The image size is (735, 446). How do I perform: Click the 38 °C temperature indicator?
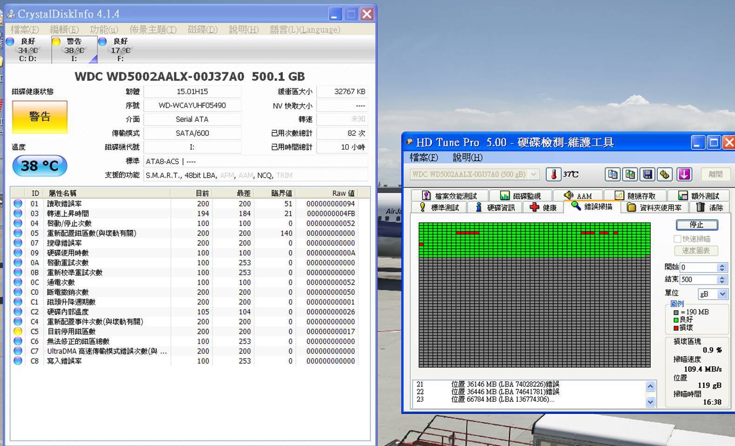click(40, 166)
